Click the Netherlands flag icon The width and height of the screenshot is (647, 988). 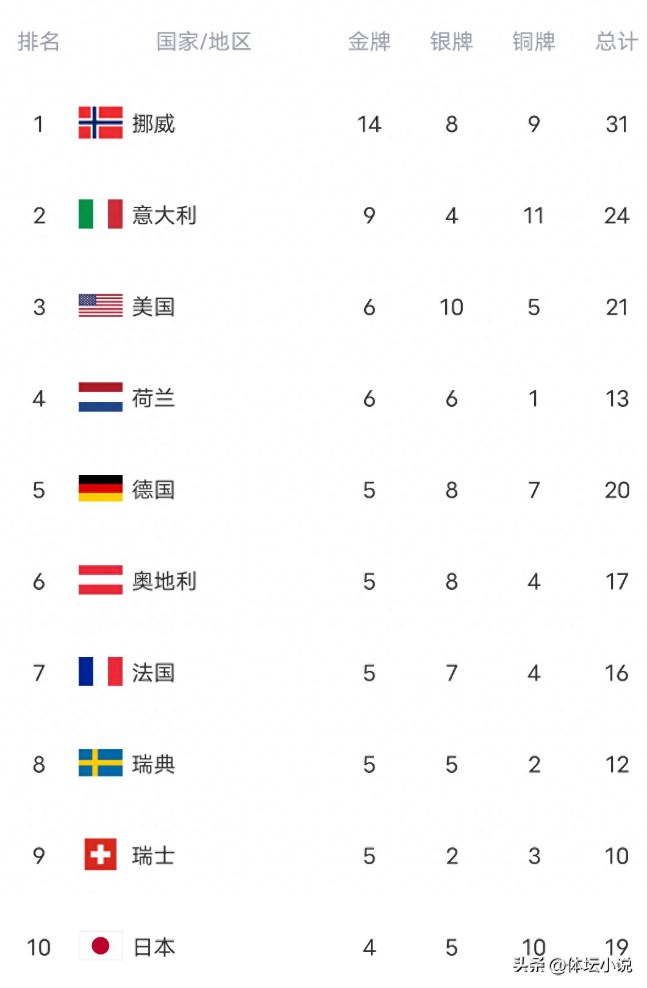101,398
